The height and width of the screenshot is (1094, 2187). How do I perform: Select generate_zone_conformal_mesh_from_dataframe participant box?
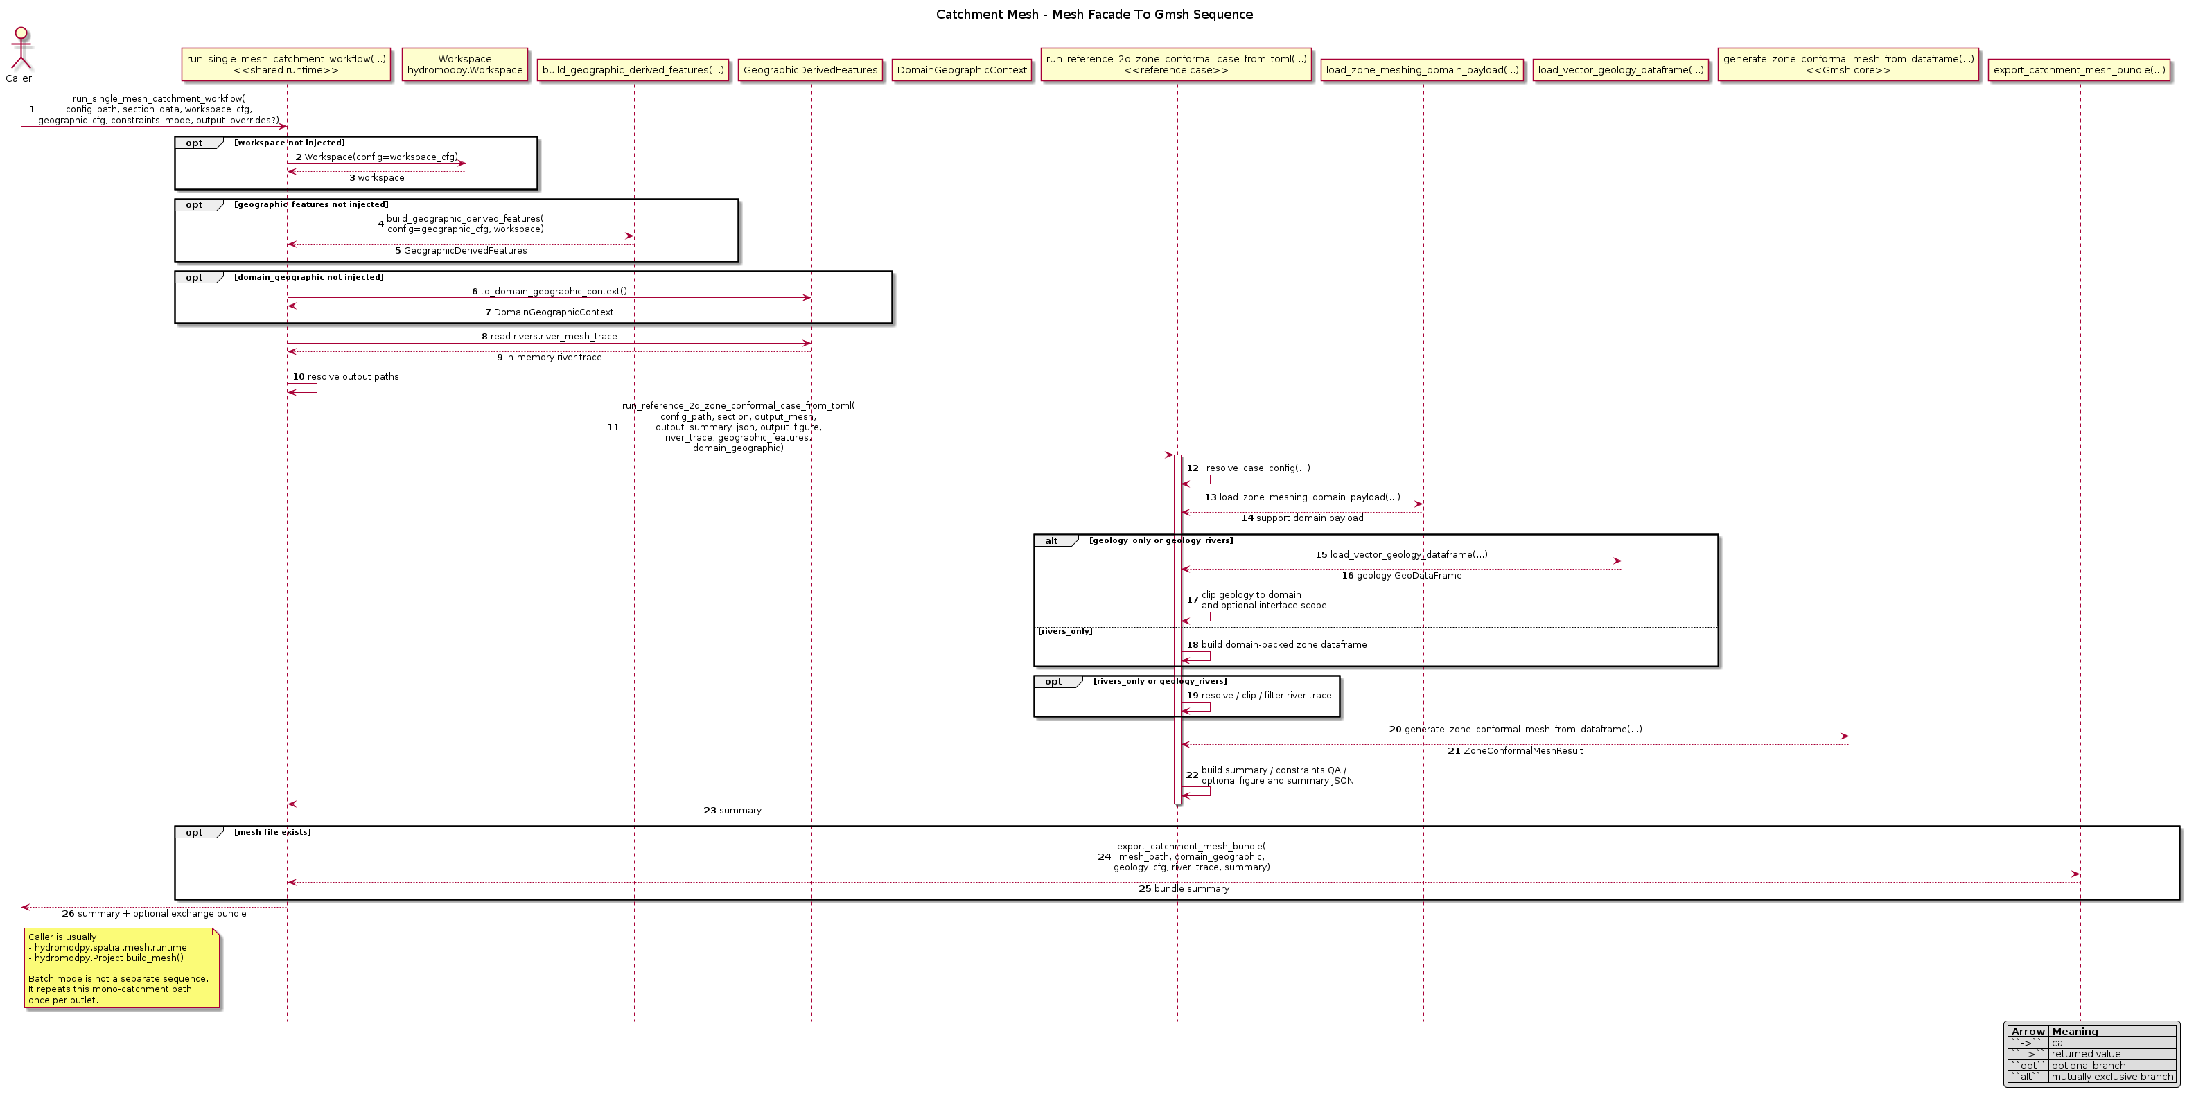tap(1849, 64)
